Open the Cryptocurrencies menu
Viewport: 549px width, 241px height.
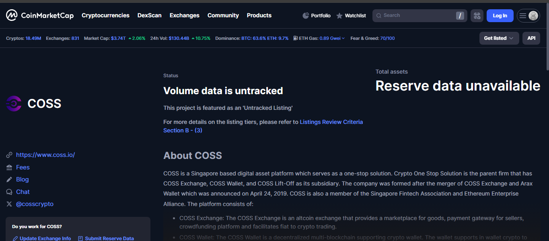(105, 15)
